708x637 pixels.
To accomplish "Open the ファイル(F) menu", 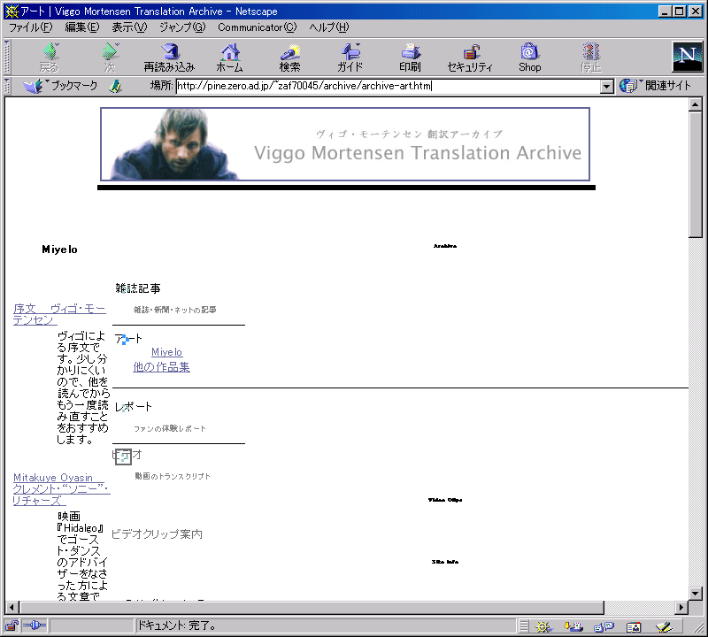I will click(x=31, y=27).
